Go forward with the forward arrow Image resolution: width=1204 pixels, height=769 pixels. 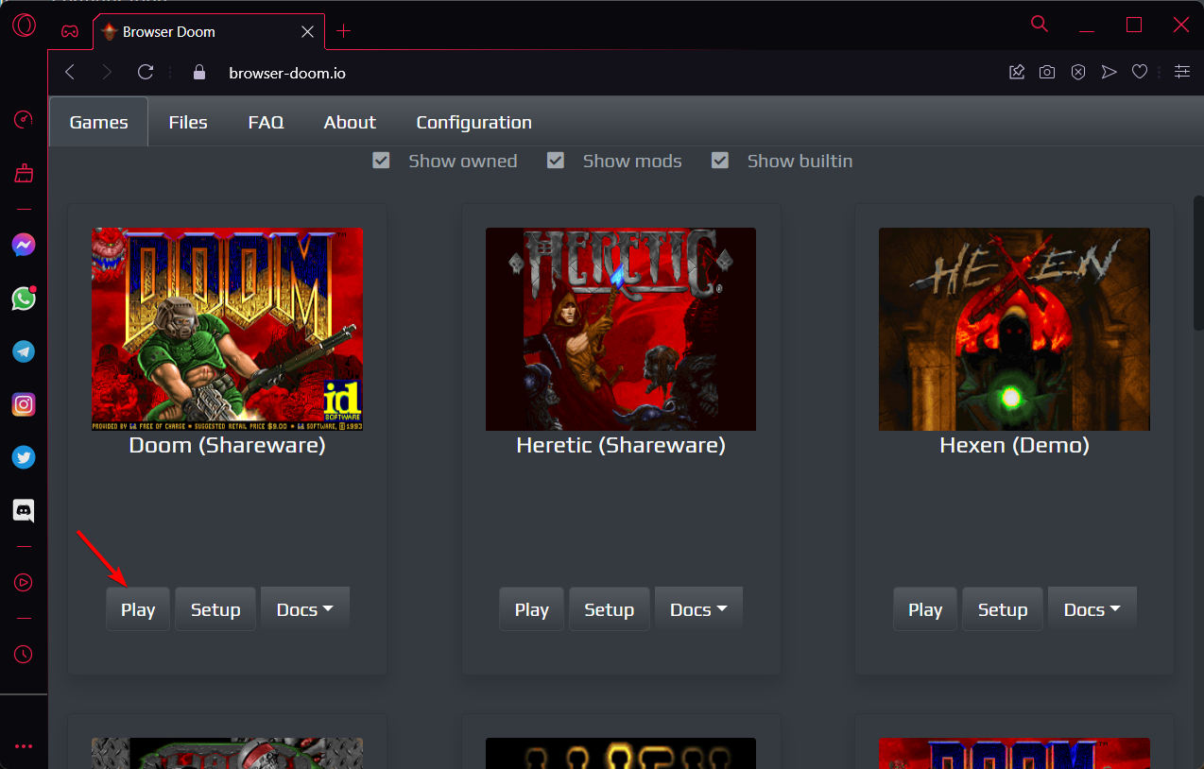[x=107, y=72]
